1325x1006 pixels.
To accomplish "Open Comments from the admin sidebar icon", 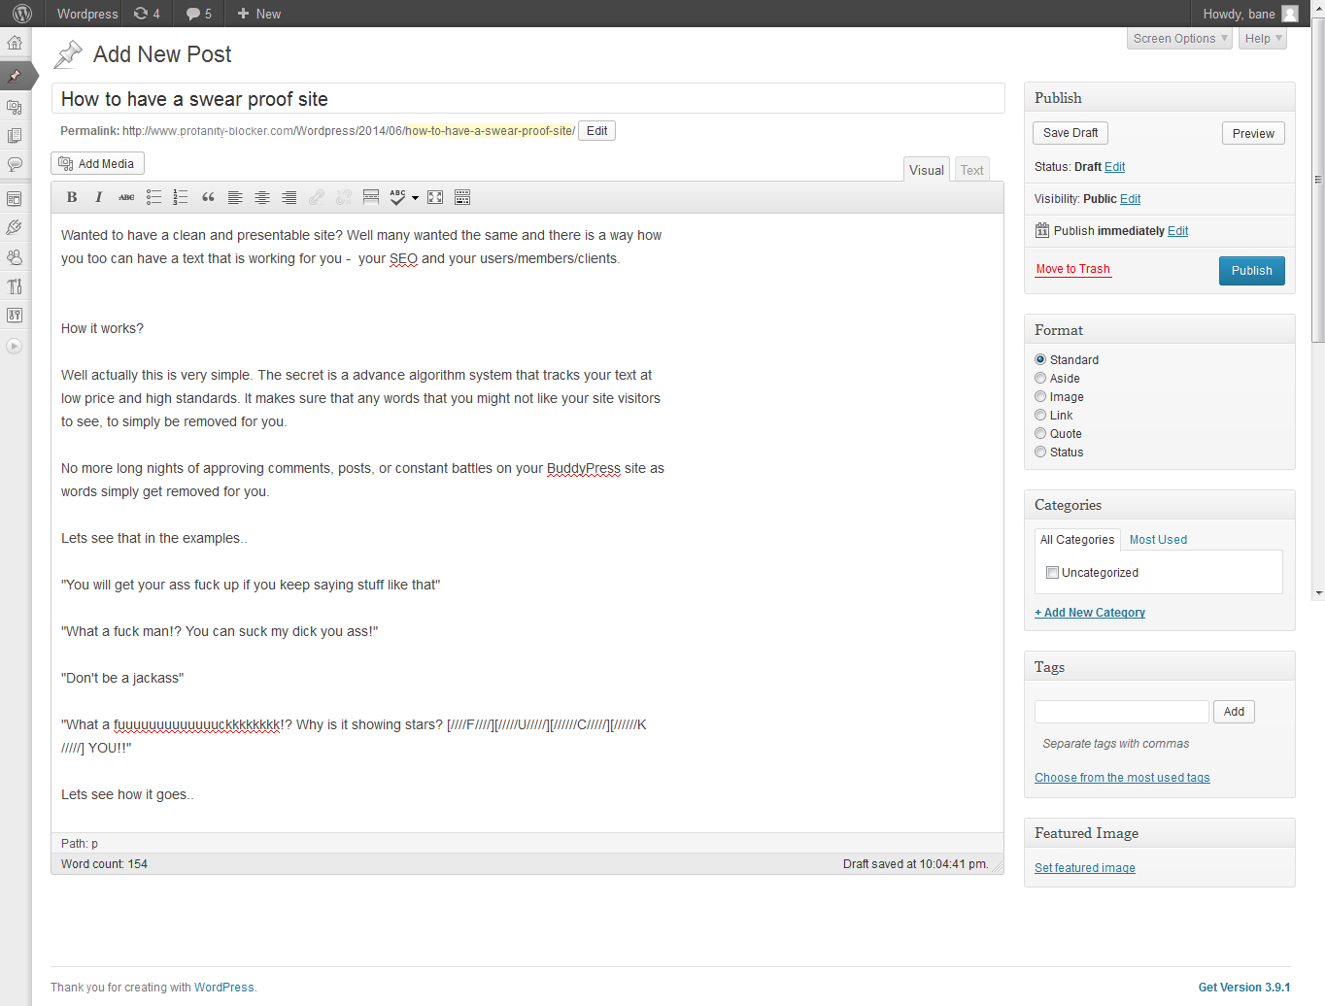I will click(x=15, y=165).
